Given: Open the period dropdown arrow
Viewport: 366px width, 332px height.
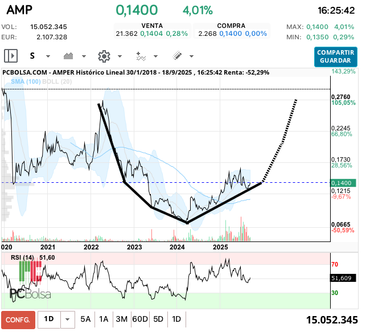Looking at the screenshot, I should click(68, 319).
